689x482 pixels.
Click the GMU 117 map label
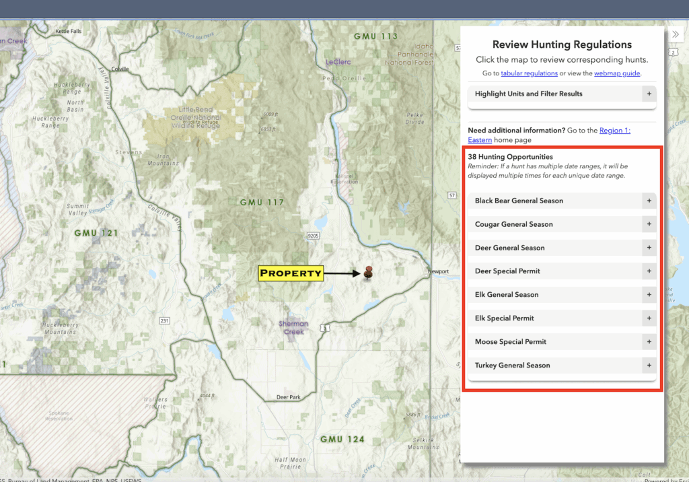262,202
